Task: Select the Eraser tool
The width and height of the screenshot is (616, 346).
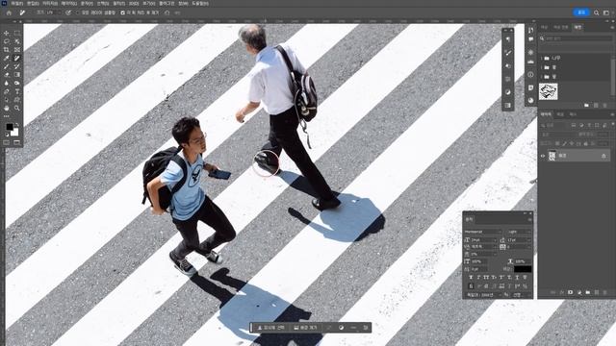Action: 7,75
